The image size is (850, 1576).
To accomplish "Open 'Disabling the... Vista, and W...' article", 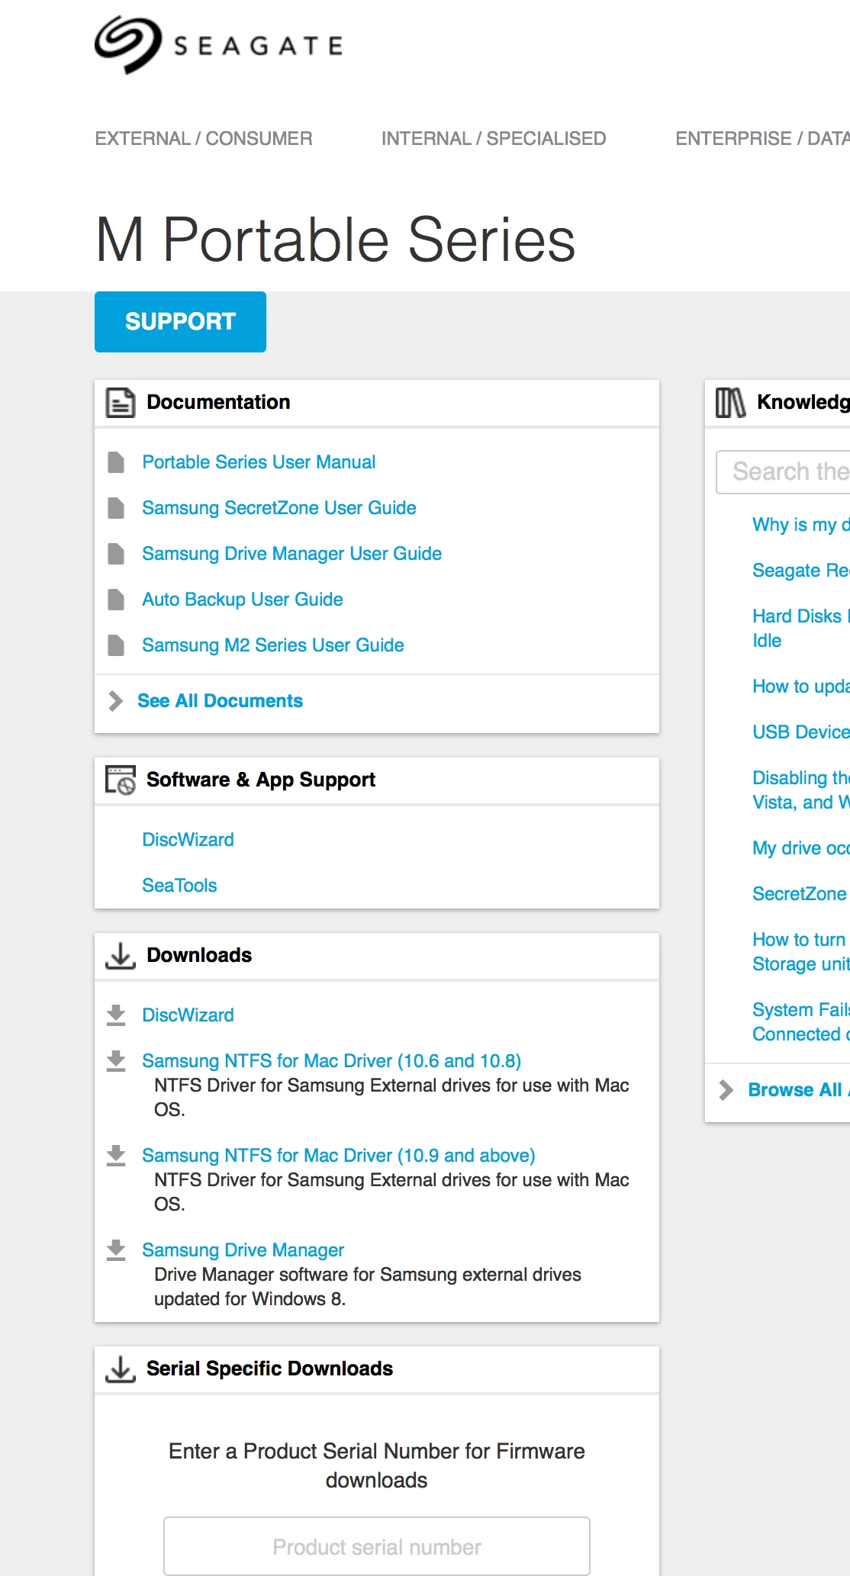I will pos(801,790).
